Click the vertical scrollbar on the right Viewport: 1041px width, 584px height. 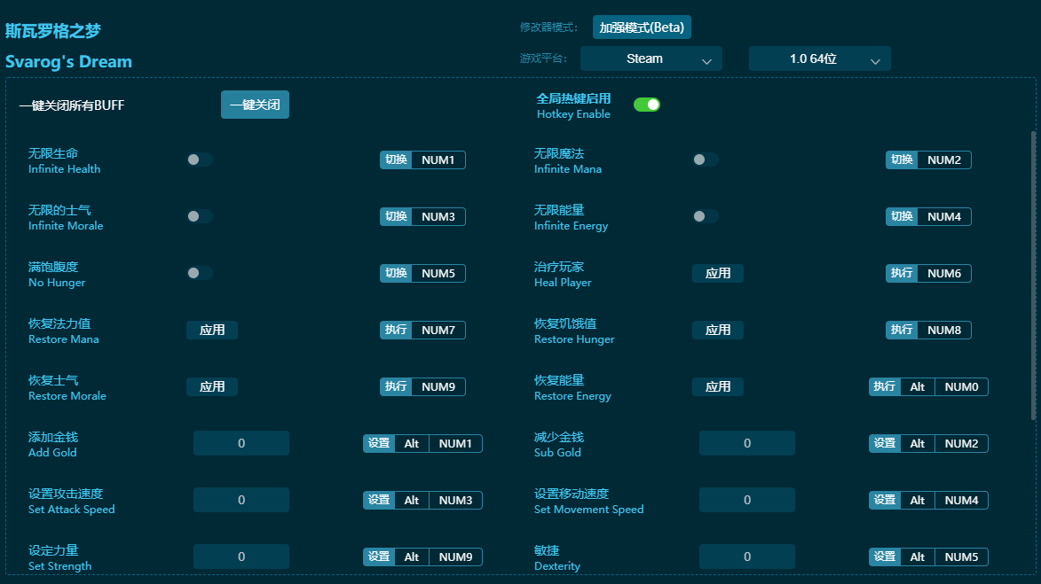click(1032, 275)
